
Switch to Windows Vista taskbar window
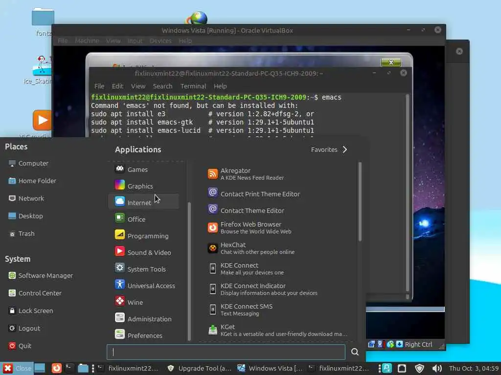point(270,368)
